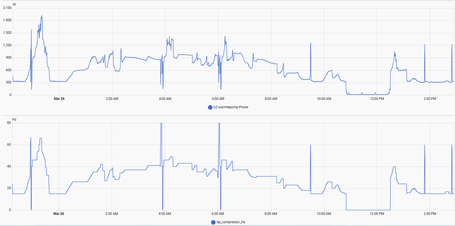Click the 2.100 value on the W axis

coord(7,8)
